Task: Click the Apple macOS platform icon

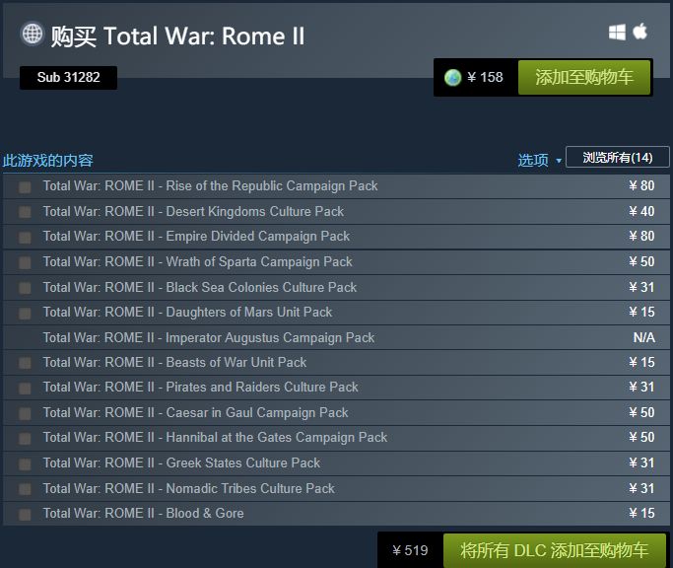Action: pos(640,32)
